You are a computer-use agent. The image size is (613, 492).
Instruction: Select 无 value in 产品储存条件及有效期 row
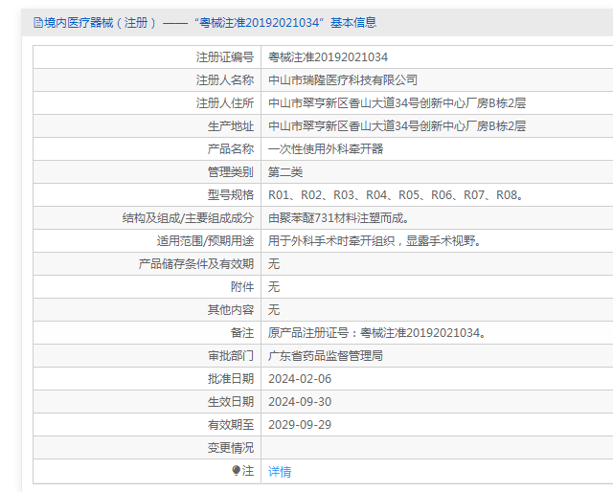(x=274, y=264)
